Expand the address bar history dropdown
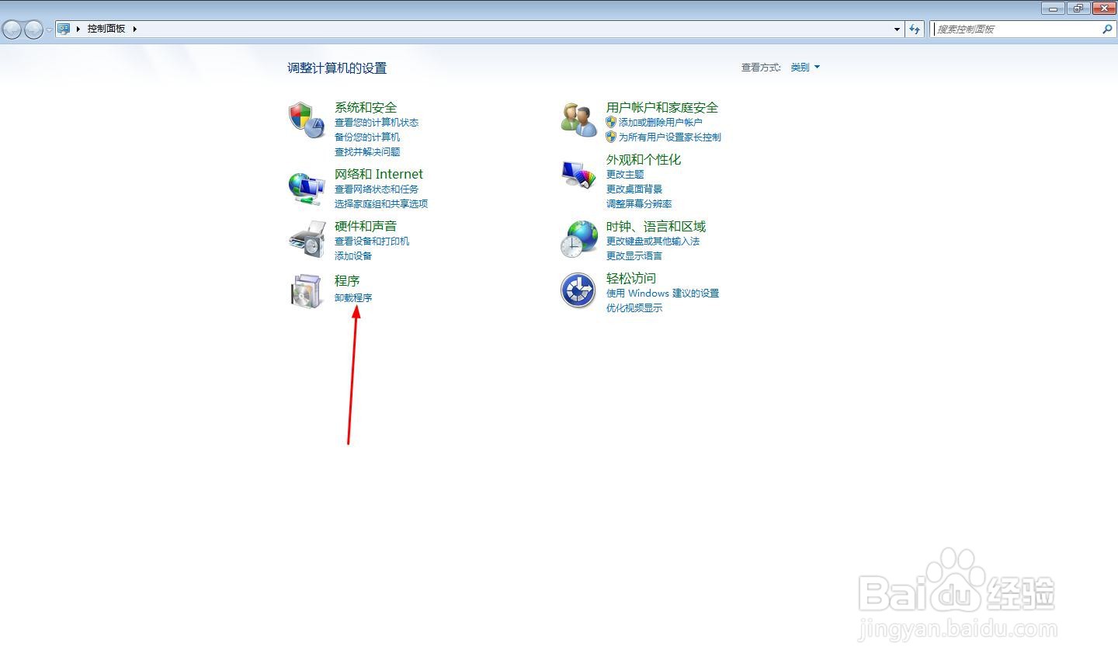This screenshot has height=667, width=1118. pos(897,29)
